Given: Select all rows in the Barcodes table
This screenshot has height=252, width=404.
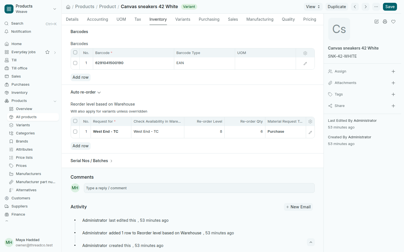Looking at the screenshot, I should [x=75, y=52].
